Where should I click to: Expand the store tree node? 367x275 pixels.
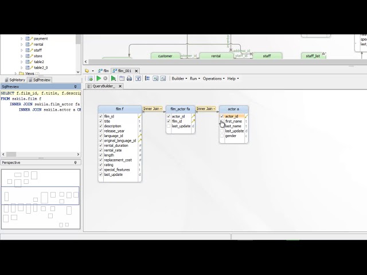22,56
